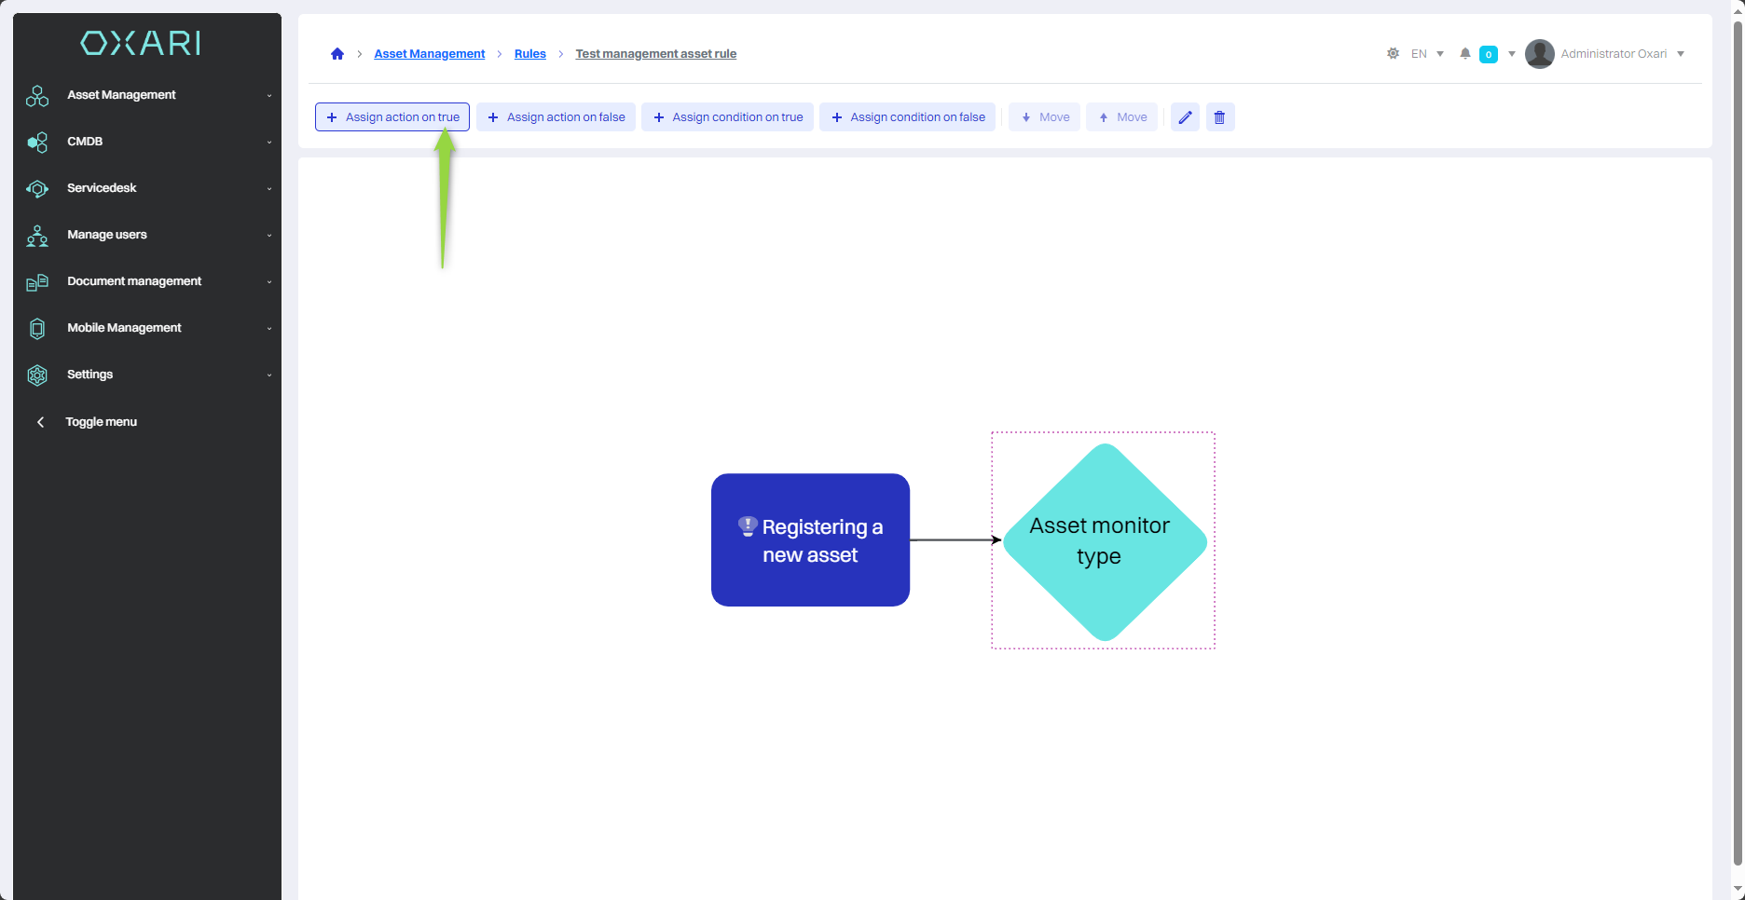
Task: Collapse sidebar with Toggle menu
Action: [101, 422]
